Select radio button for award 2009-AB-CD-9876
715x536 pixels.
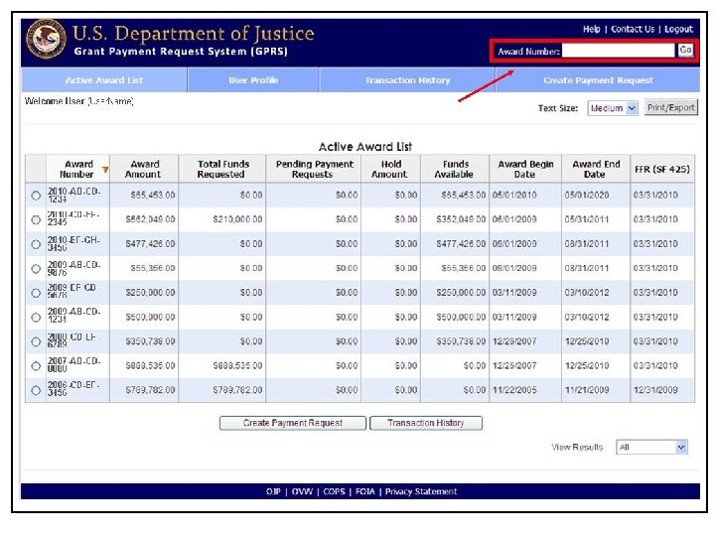(x=36, y=268)
